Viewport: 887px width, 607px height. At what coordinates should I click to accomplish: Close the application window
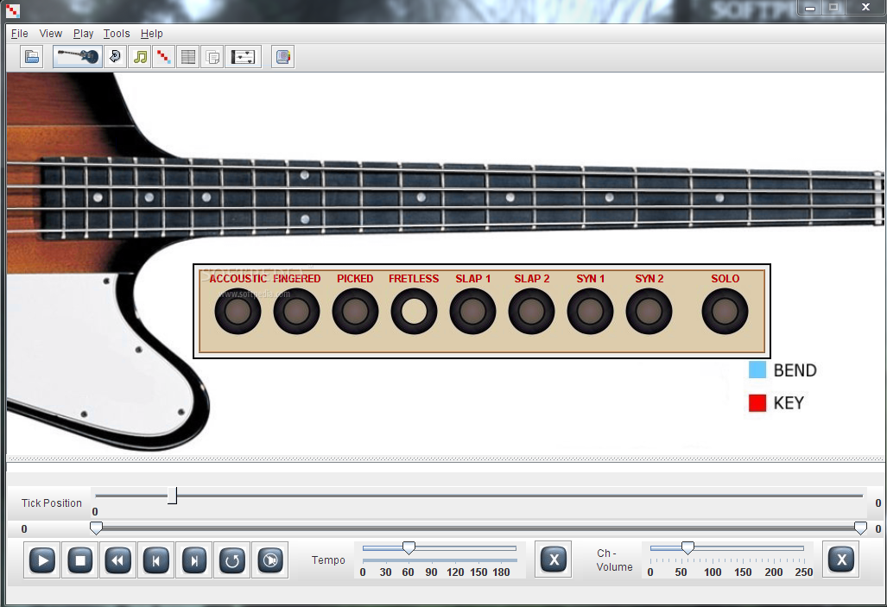point(865,8)
